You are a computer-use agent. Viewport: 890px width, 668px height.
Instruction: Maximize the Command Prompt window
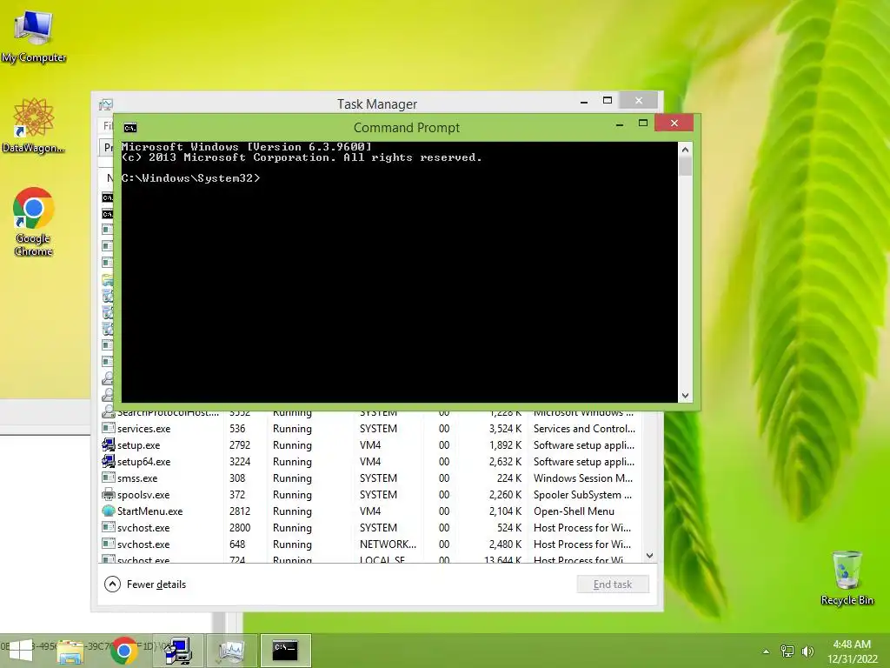click(x=643, y=124)
